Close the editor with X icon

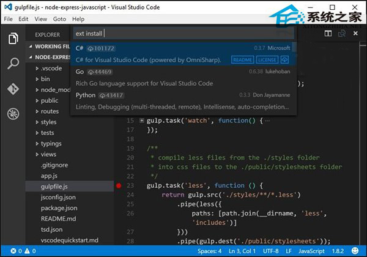355,34
